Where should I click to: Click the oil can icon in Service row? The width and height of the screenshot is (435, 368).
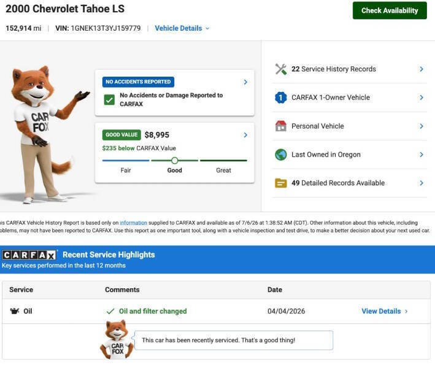pyautogui.click(x=15, y=311)
